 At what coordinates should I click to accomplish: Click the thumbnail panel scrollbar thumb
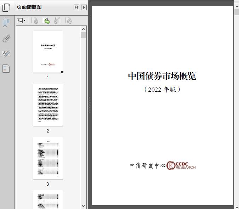83,35
